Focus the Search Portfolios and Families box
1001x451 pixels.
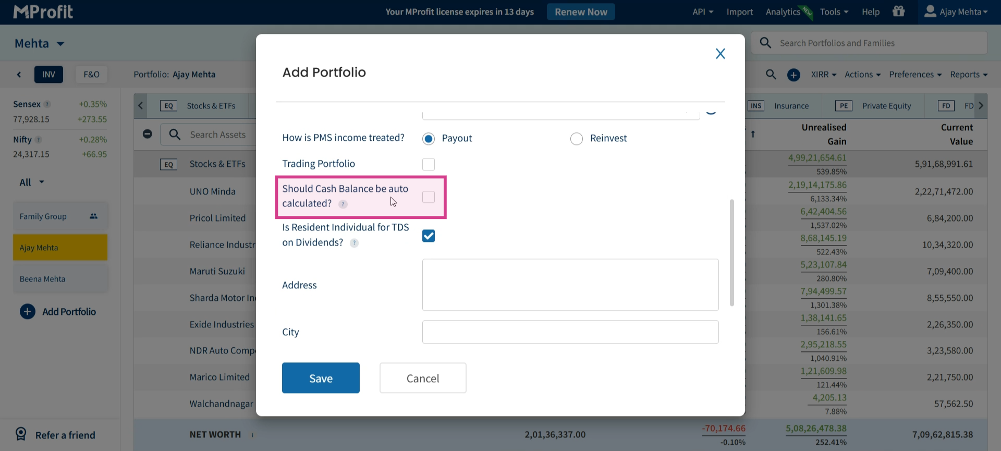click(870, 43)
